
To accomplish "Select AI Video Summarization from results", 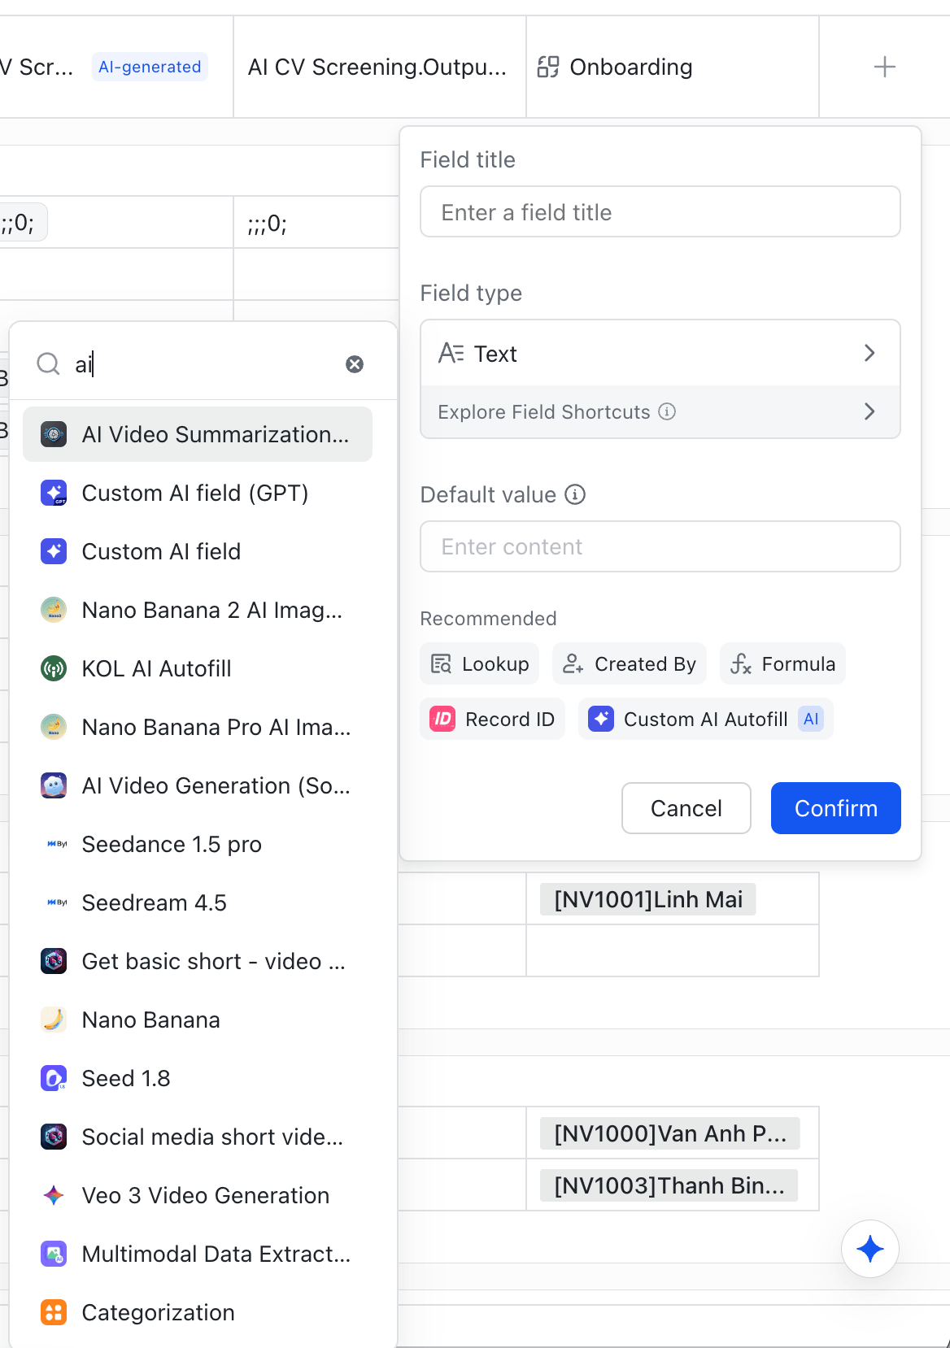I will coord(198,434).
